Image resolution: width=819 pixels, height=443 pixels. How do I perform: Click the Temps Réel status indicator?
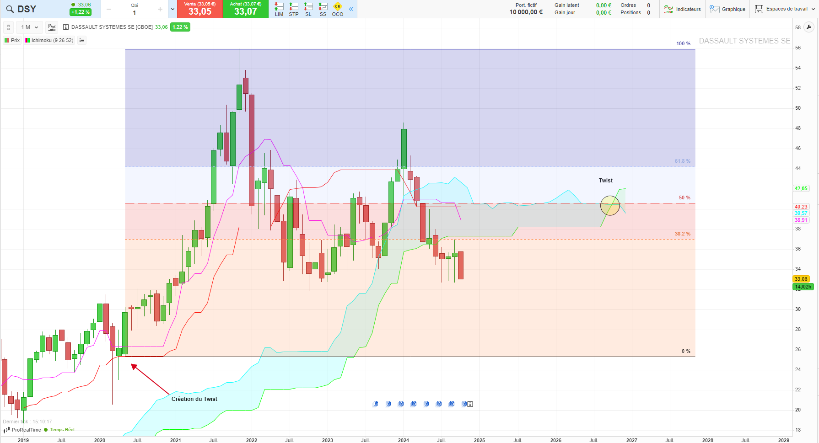pyautogui.click(x=59, y=430)
